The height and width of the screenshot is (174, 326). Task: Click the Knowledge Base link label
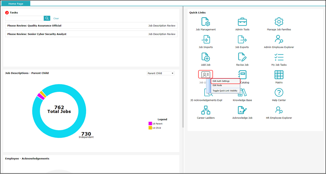tap(242, 100)
